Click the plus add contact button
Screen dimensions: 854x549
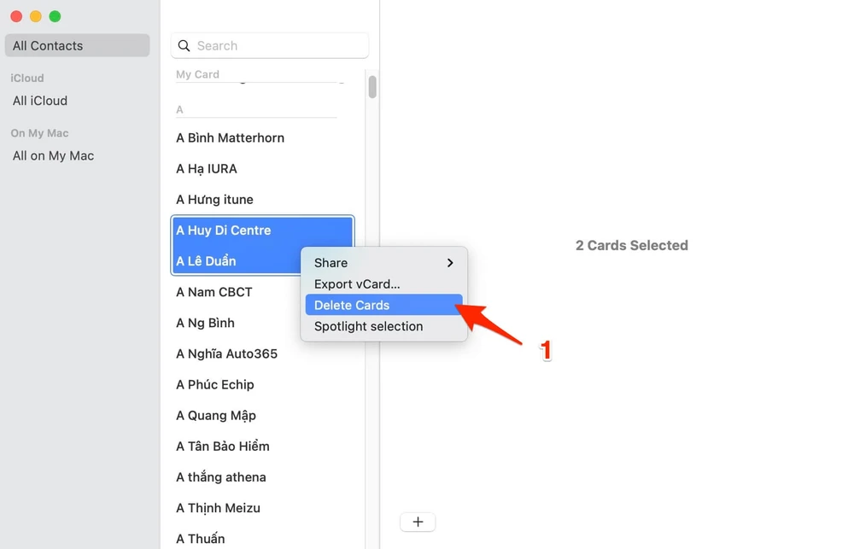418,522
